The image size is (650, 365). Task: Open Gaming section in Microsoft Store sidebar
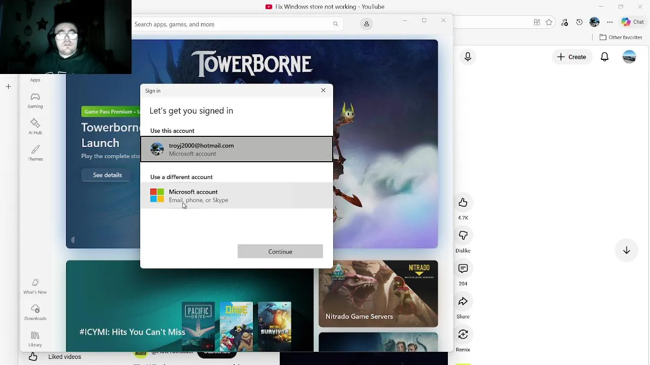coord(35,100)
